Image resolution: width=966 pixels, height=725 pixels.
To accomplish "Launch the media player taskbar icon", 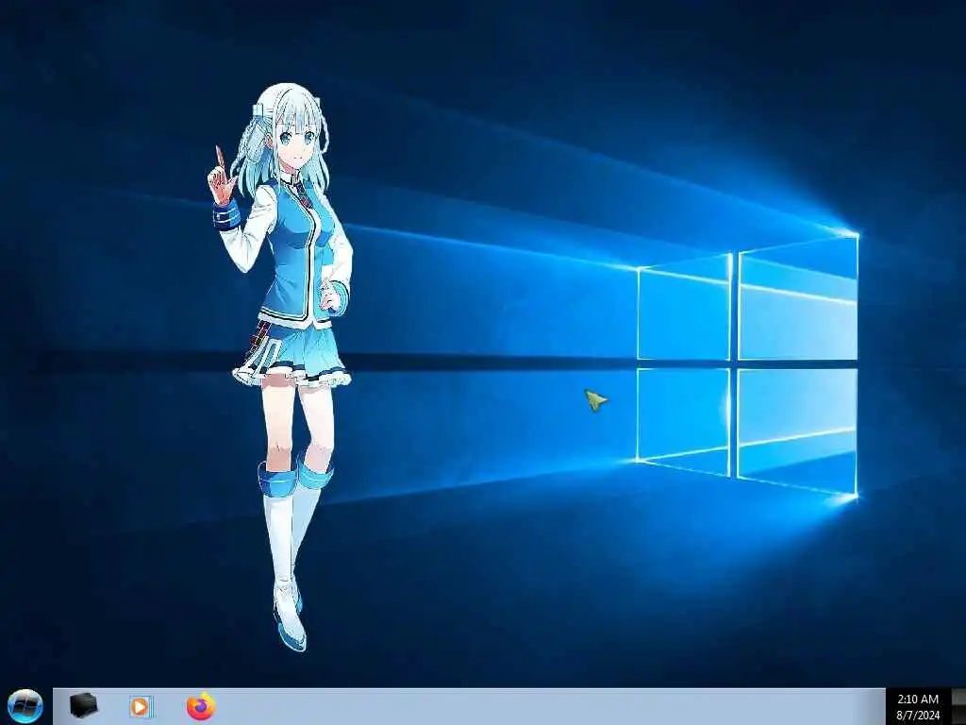I will [142, 706].
